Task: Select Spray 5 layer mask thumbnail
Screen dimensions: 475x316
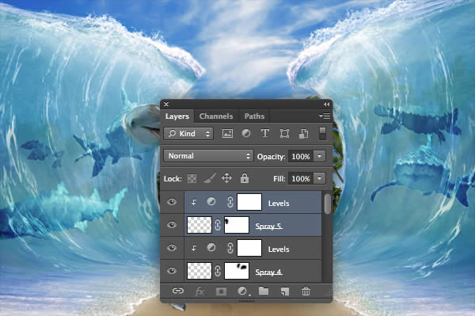Action: point(237,225)
